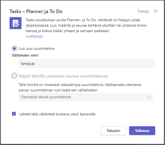Click the text starting Tällä tiimillä on ilmeisesti
Viewport: 165px width, 145px height.
[80, 87]
